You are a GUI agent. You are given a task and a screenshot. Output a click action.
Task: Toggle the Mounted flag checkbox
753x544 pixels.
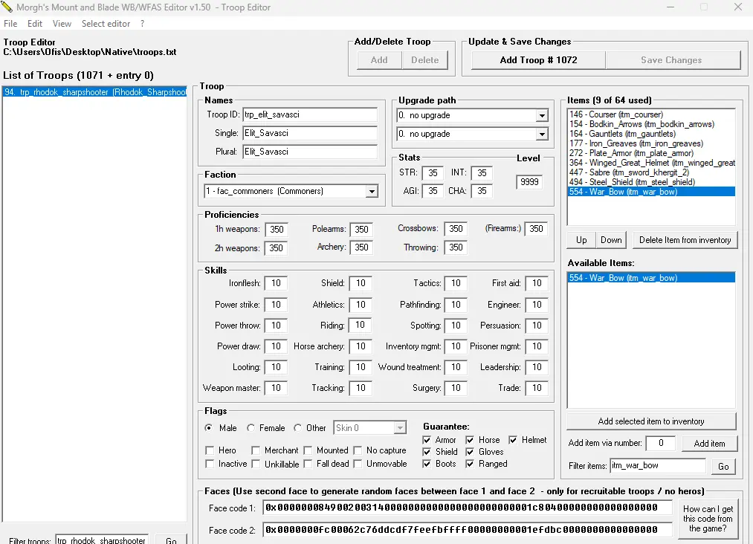[x=308, y=450]
